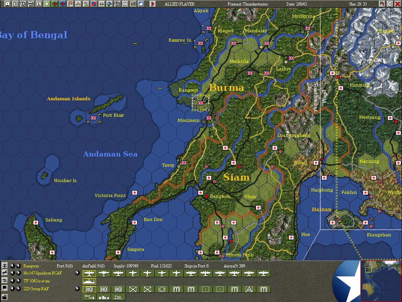Click the ship icon on task force row
This screenshot has width=402, height=302.
pos(5,281)
